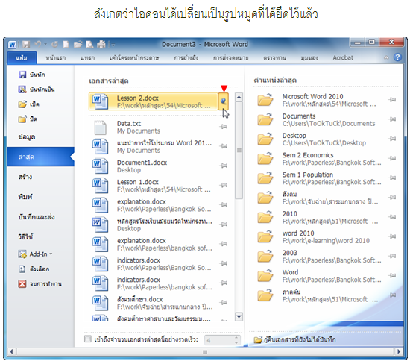The height and width of the screenshot is (361, 410).
Task: Select พิมพ์ (Print) in backstage menu
Action: [25, 197]
